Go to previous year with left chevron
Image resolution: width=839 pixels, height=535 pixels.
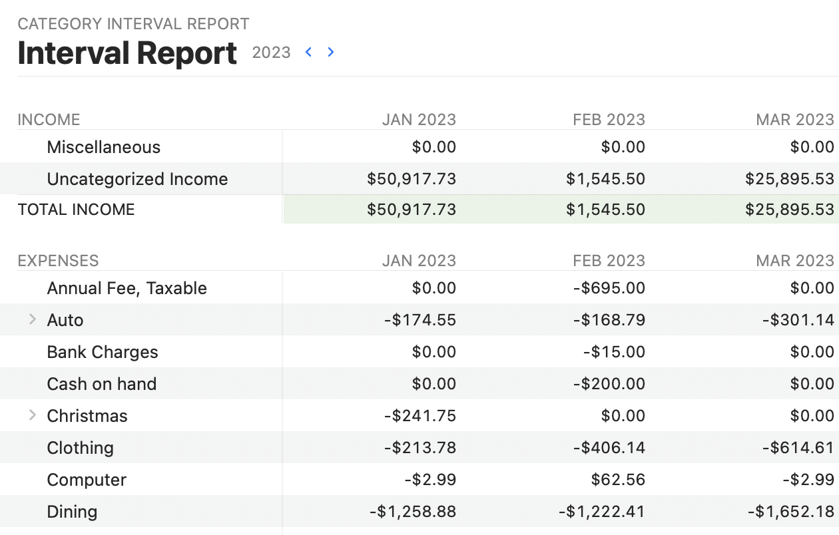pos(308,52)
